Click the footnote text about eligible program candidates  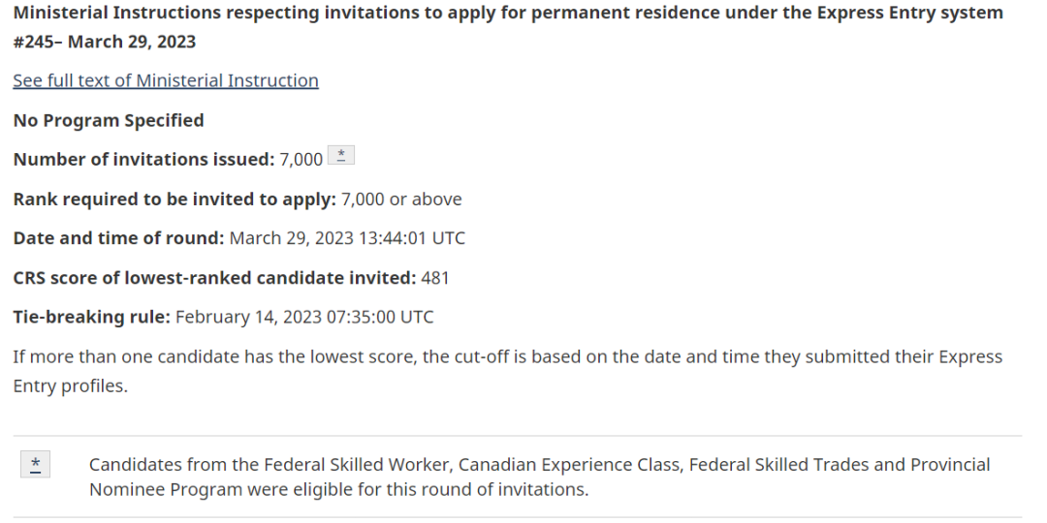coord(540,477)
